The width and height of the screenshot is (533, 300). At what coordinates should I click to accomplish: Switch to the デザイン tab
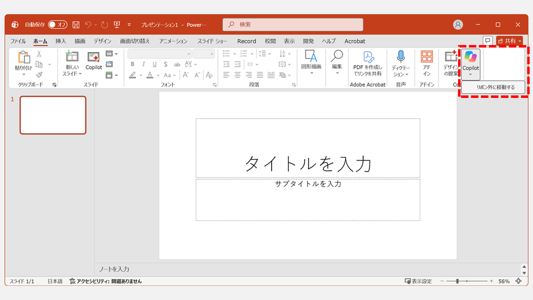[x=103, y=41]
